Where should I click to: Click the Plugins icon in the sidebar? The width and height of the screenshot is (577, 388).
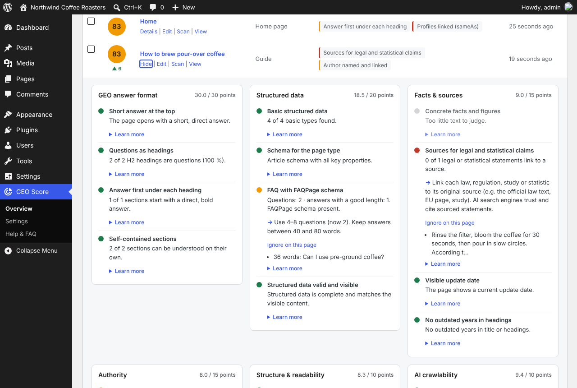(8, 130)
